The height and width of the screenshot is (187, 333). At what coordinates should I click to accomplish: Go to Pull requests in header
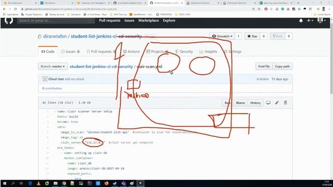point(110,21)
